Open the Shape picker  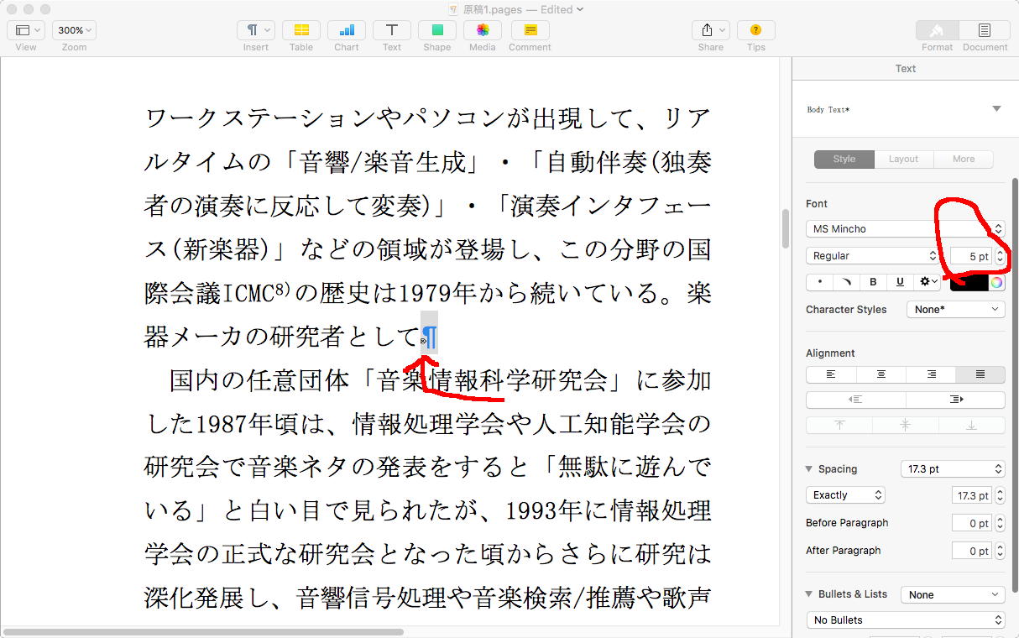click(436, 30)
